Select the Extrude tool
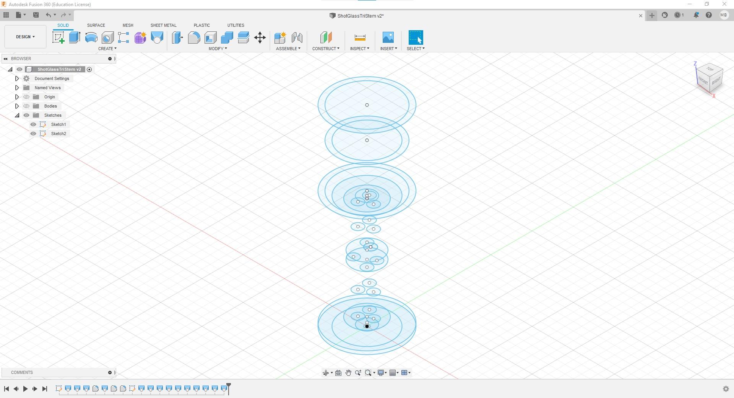 (x=75, y=38)
